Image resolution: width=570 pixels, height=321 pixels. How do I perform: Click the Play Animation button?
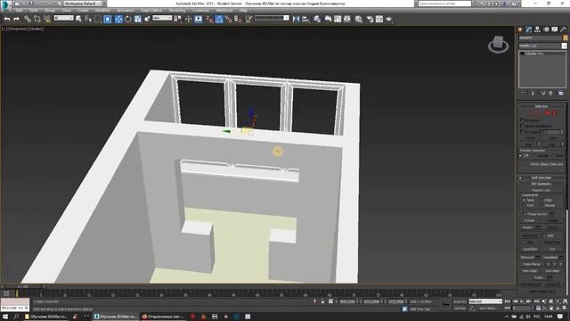(x=522, y=301)
